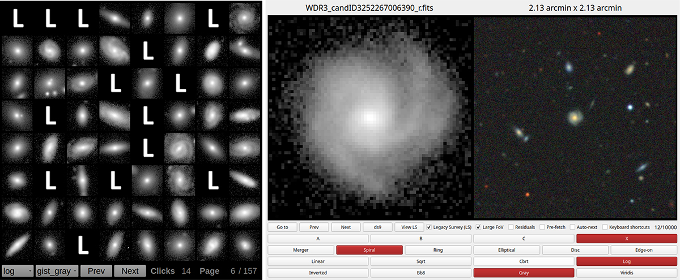Image resolution: width=680 pixels, height=280 pixels.
Task: Select the Inverted colormap button
Action: (318, 273)
